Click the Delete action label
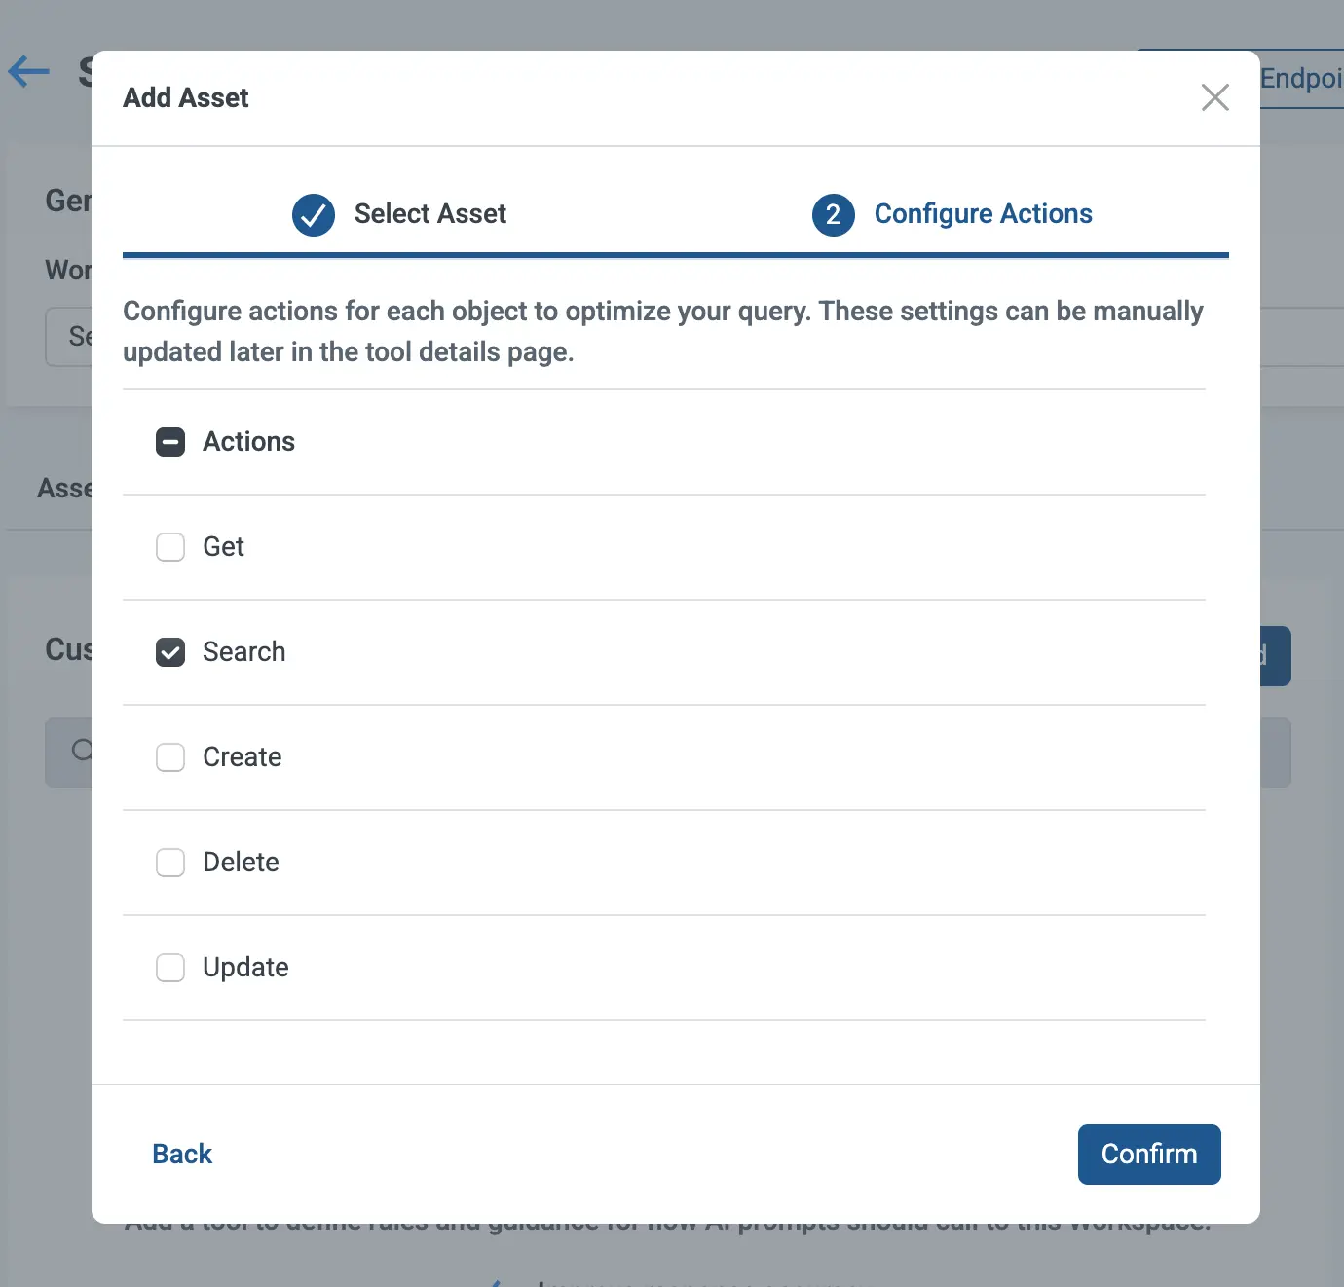Viewport: 1344px width, 1287px height. pyautogui.click(x=241, y=863)
